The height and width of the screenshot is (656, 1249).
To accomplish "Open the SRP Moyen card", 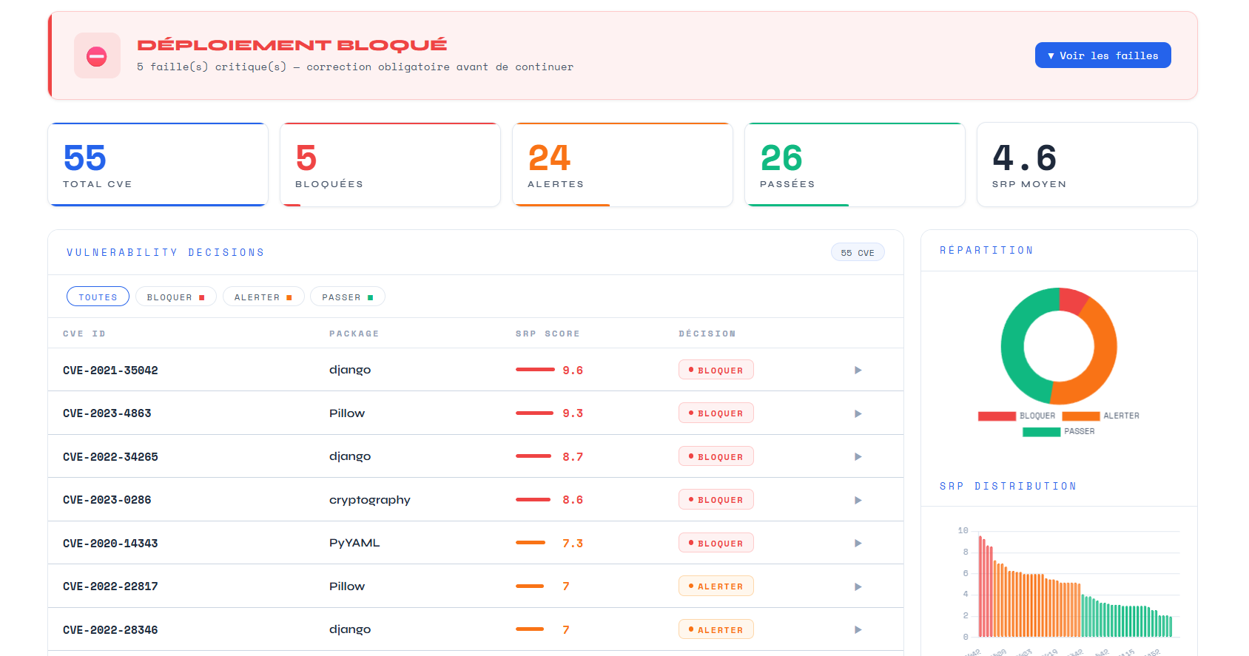I will coord(1087,164).
